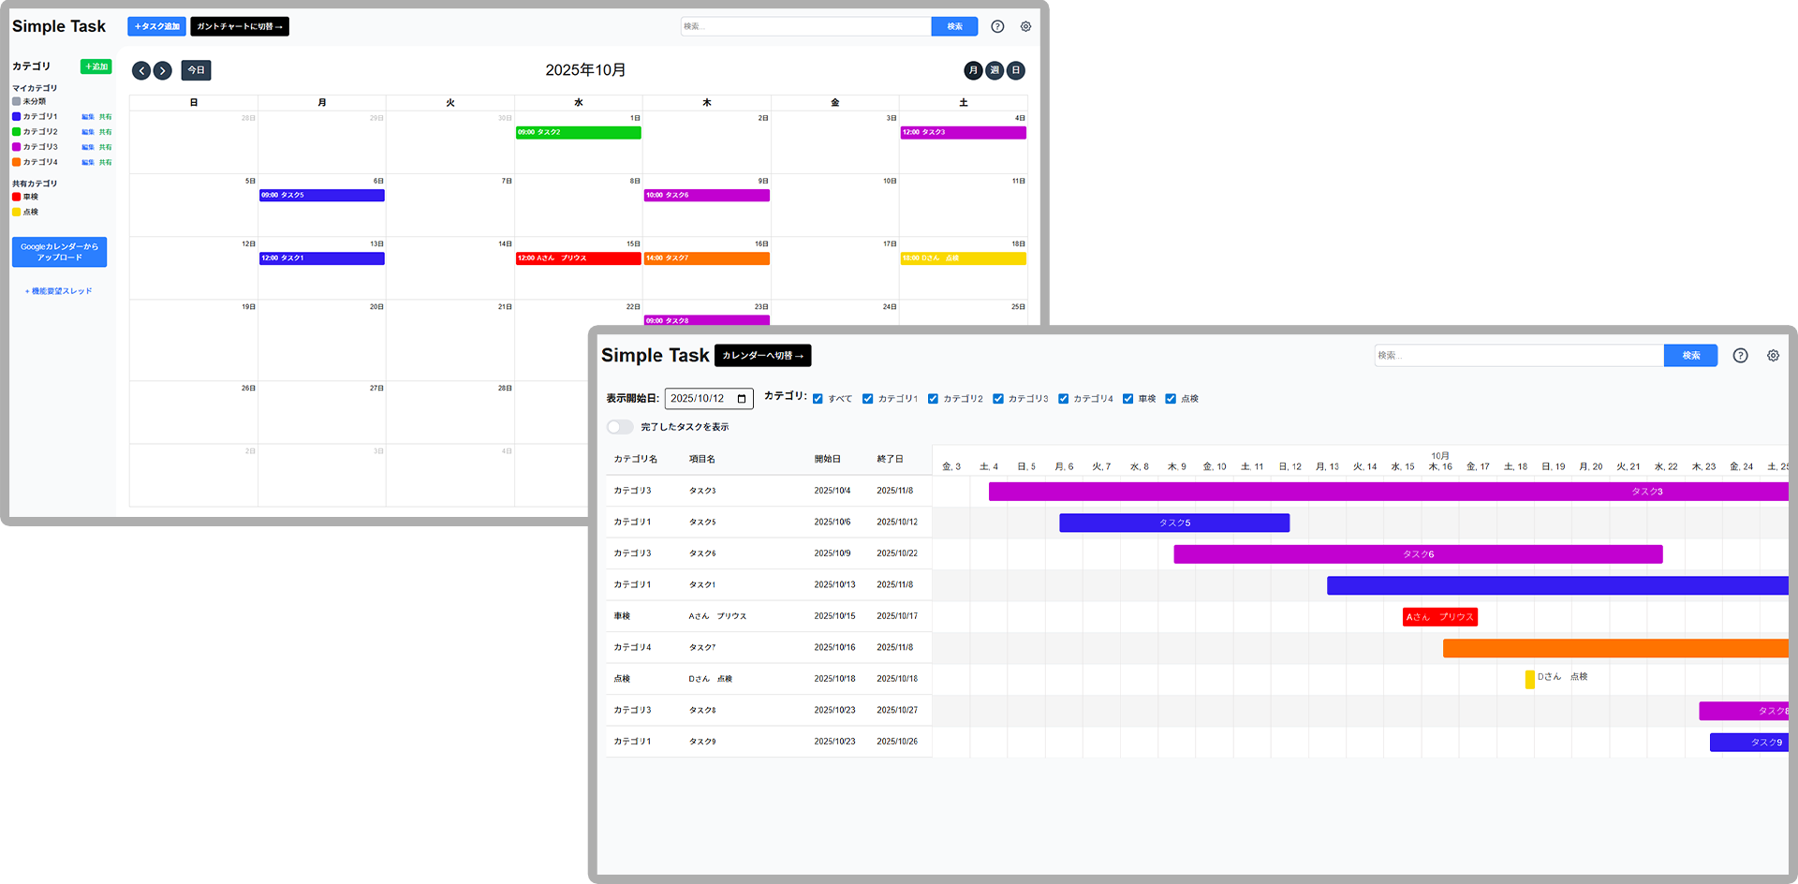Open date picker for 表示開始日
This screenshot has height=884, width=1798.
742,399
